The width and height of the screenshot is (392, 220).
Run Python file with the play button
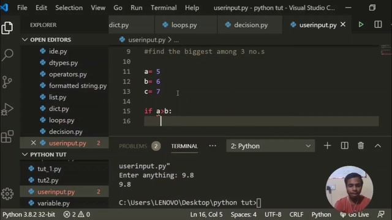pos(361,24)
